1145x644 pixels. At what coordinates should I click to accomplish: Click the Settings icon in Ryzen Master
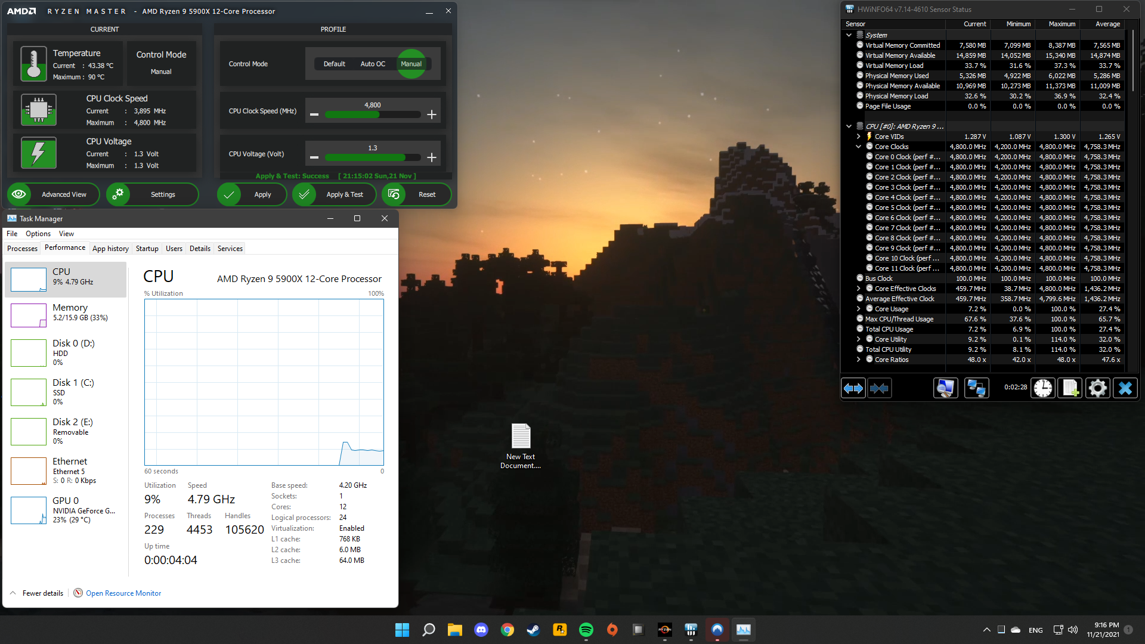coord(118,194)
